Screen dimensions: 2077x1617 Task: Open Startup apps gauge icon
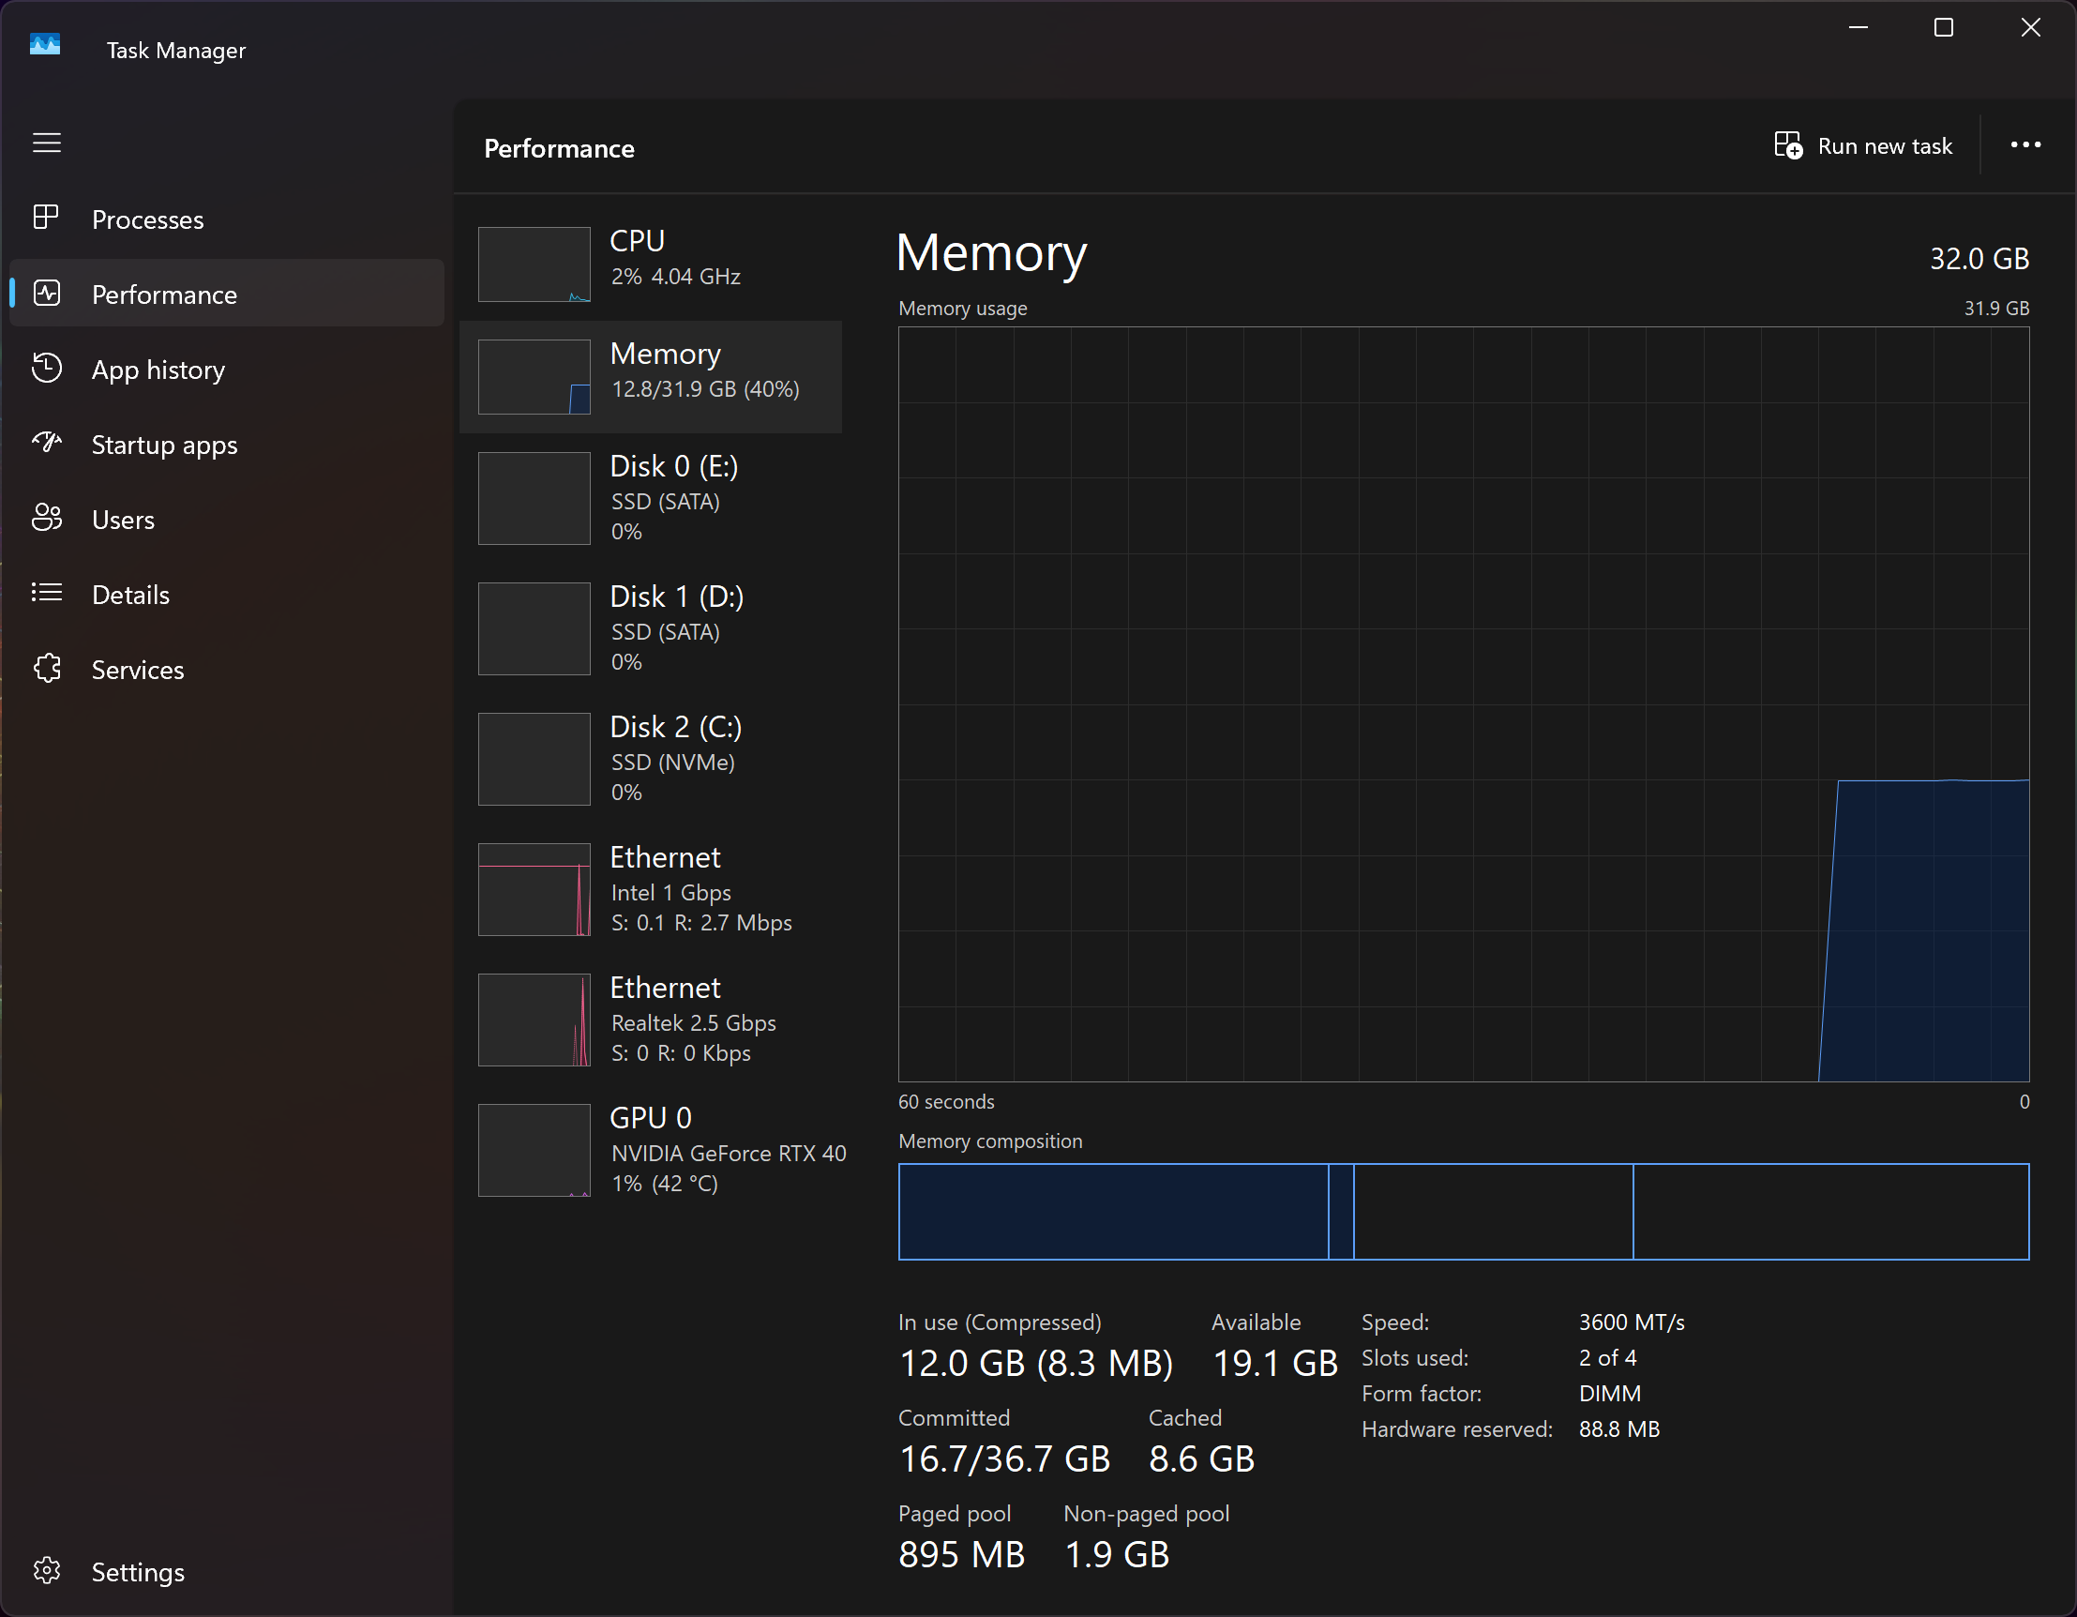[46, 444]
